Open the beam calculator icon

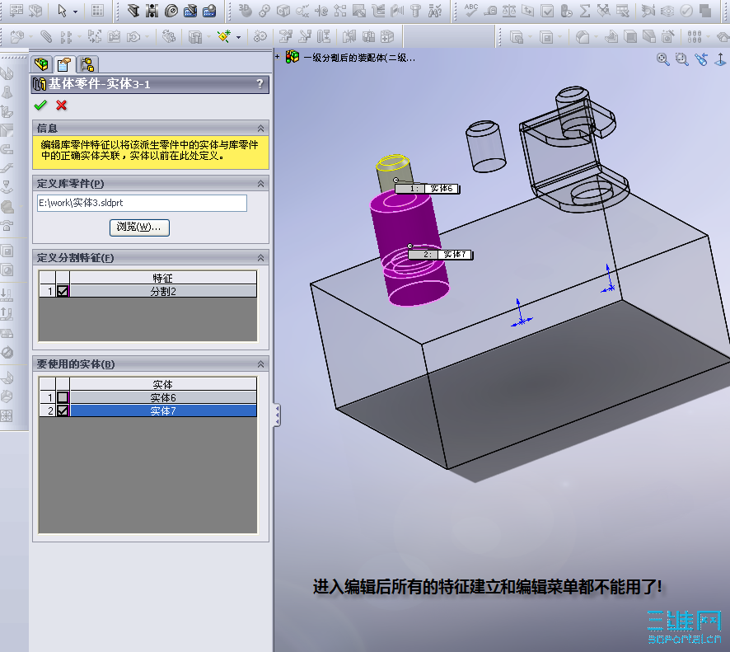pos(190,11)
